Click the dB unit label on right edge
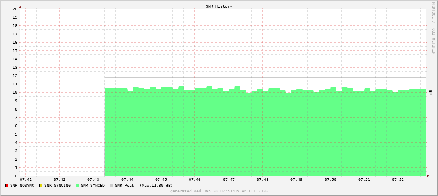This screenshot has height=196, width=438. (430, 92)
